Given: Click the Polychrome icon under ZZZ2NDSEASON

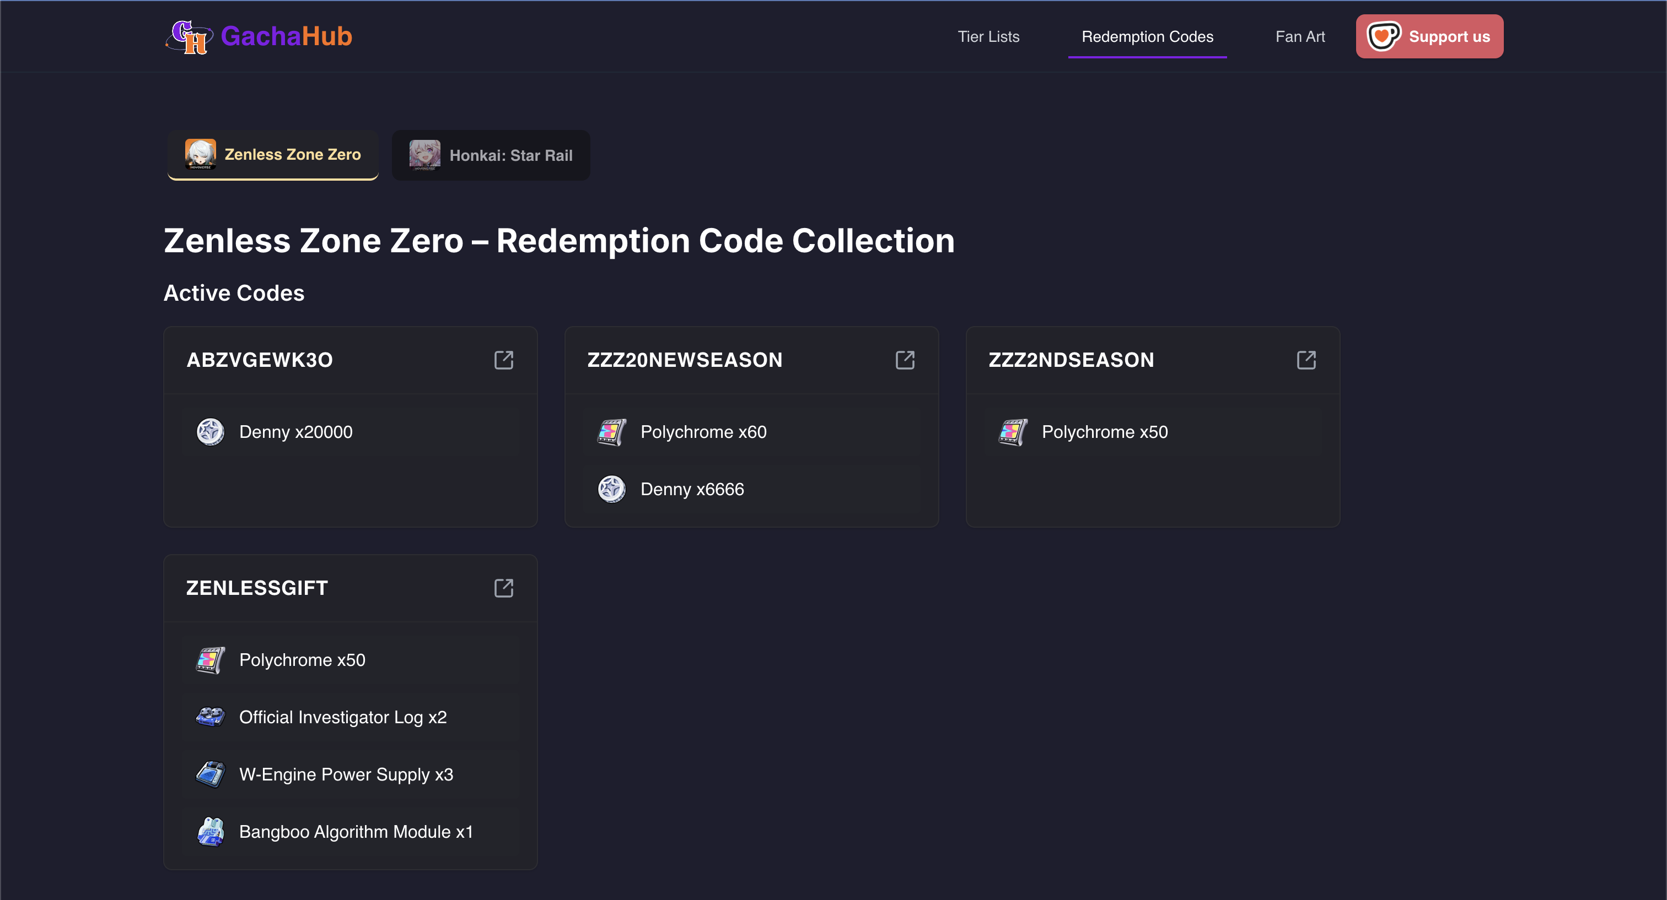Looking at the screenshot, I should 1013,432.
